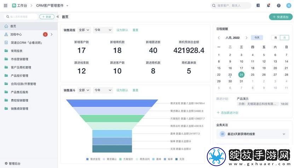Expand 流程中心 with its chevron
The height and width of the screenshot is (168, 294).
(x=52, y=35)
